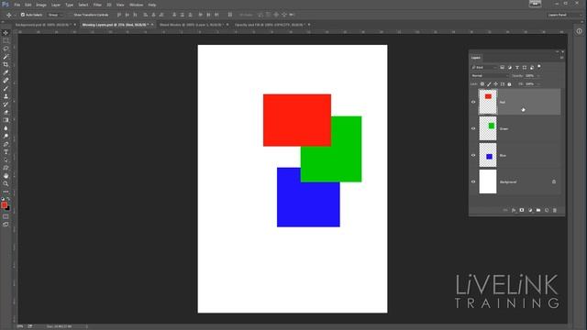This screenshot has height=330, width=587.
Task: Click the layer style fx icon
Action: point(514,210)
